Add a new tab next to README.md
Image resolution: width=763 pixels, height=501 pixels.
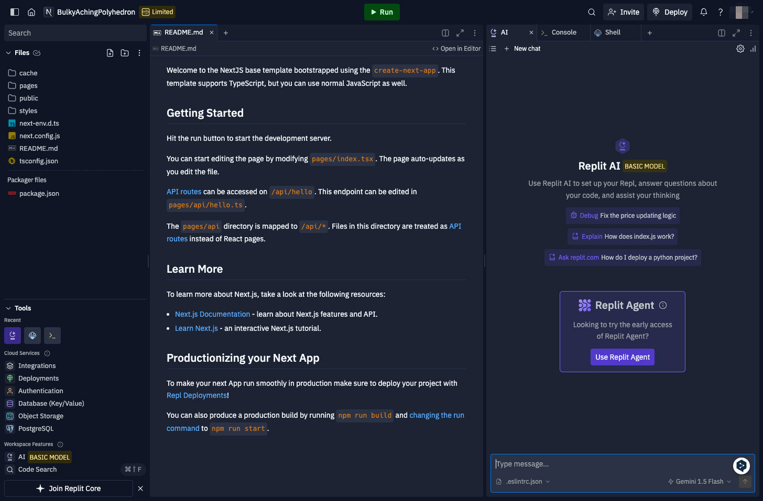pyautogui.click(x=226, y=33)
